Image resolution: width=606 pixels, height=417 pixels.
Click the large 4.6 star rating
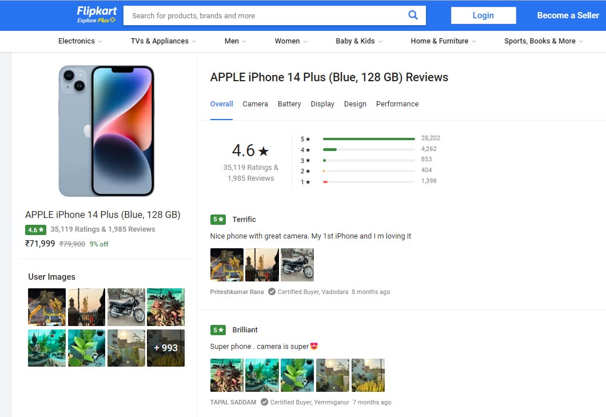pyautogui.click(x=250, y=150)
